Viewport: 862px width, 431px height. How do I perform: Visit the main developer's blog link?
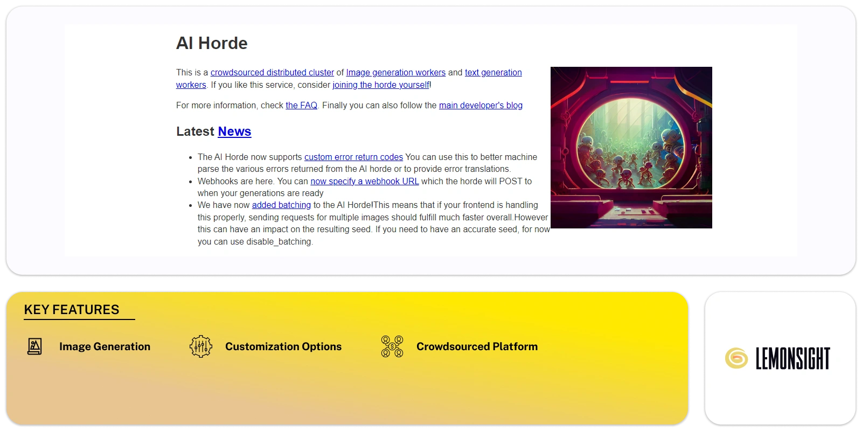pyautogui.click(x=481, y=106)
